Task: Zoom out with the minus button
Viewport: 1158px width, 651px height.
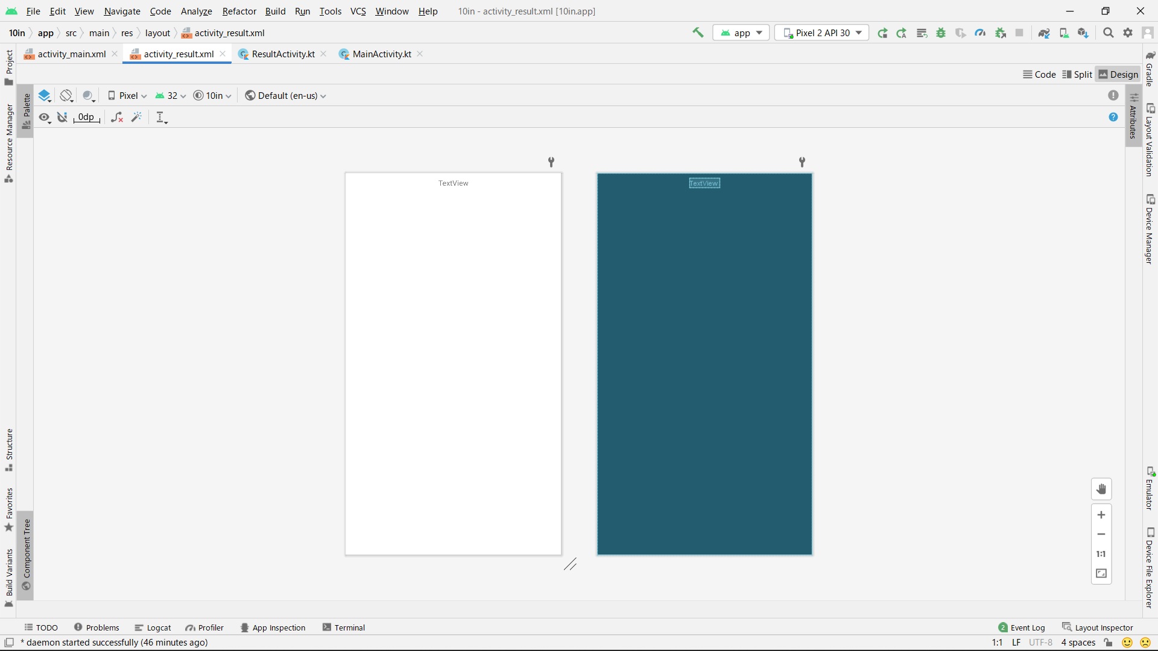Action: coord(1101,534)
